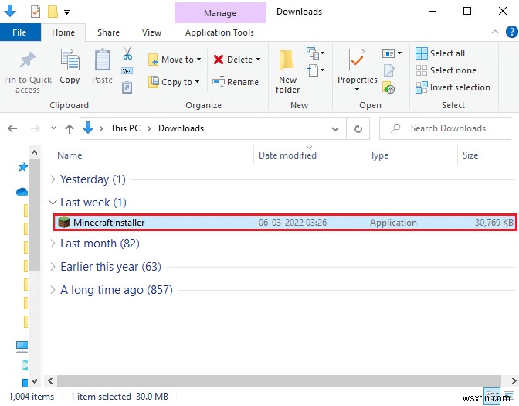Click the 06-03-2022 03:26 date cell

coord(293,223)
